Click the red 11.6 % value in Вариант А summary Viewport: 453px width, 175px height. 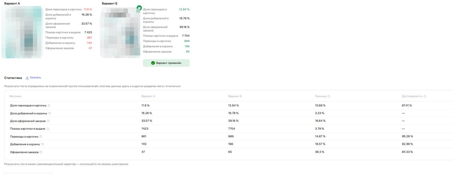88,9
